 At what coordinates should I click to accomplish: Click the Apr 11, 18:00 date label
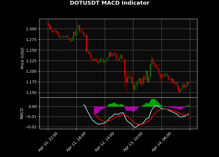tap(76, 142)
